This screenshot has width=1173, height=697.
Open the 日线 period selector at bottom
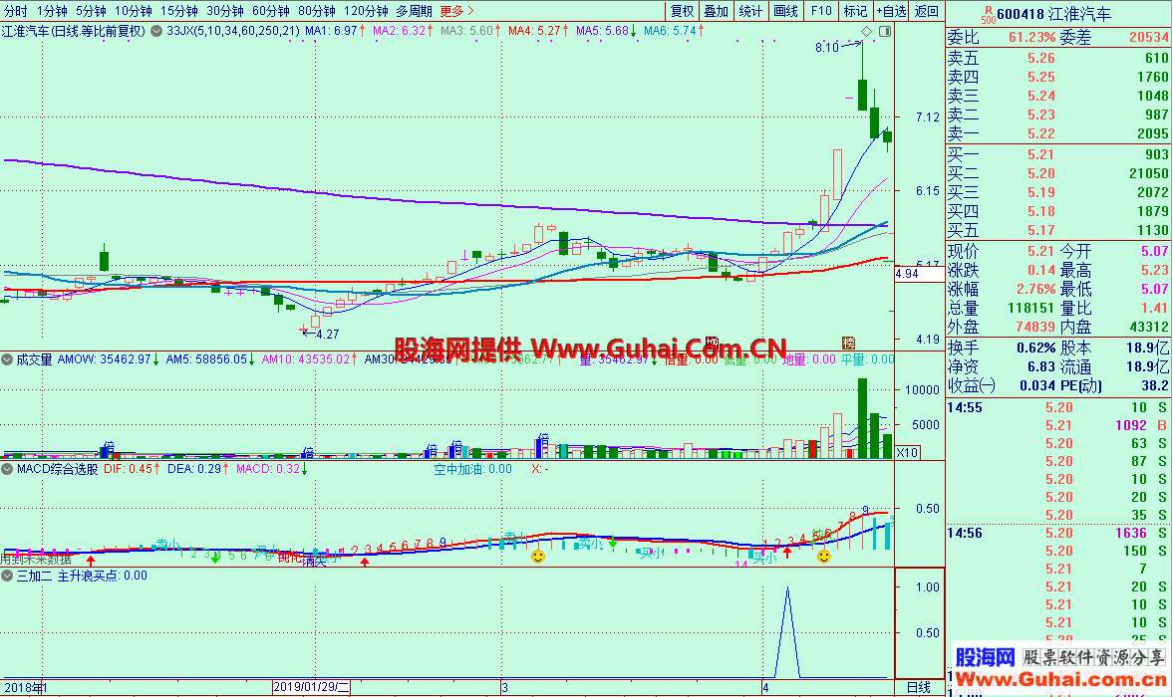coord(919,687)
